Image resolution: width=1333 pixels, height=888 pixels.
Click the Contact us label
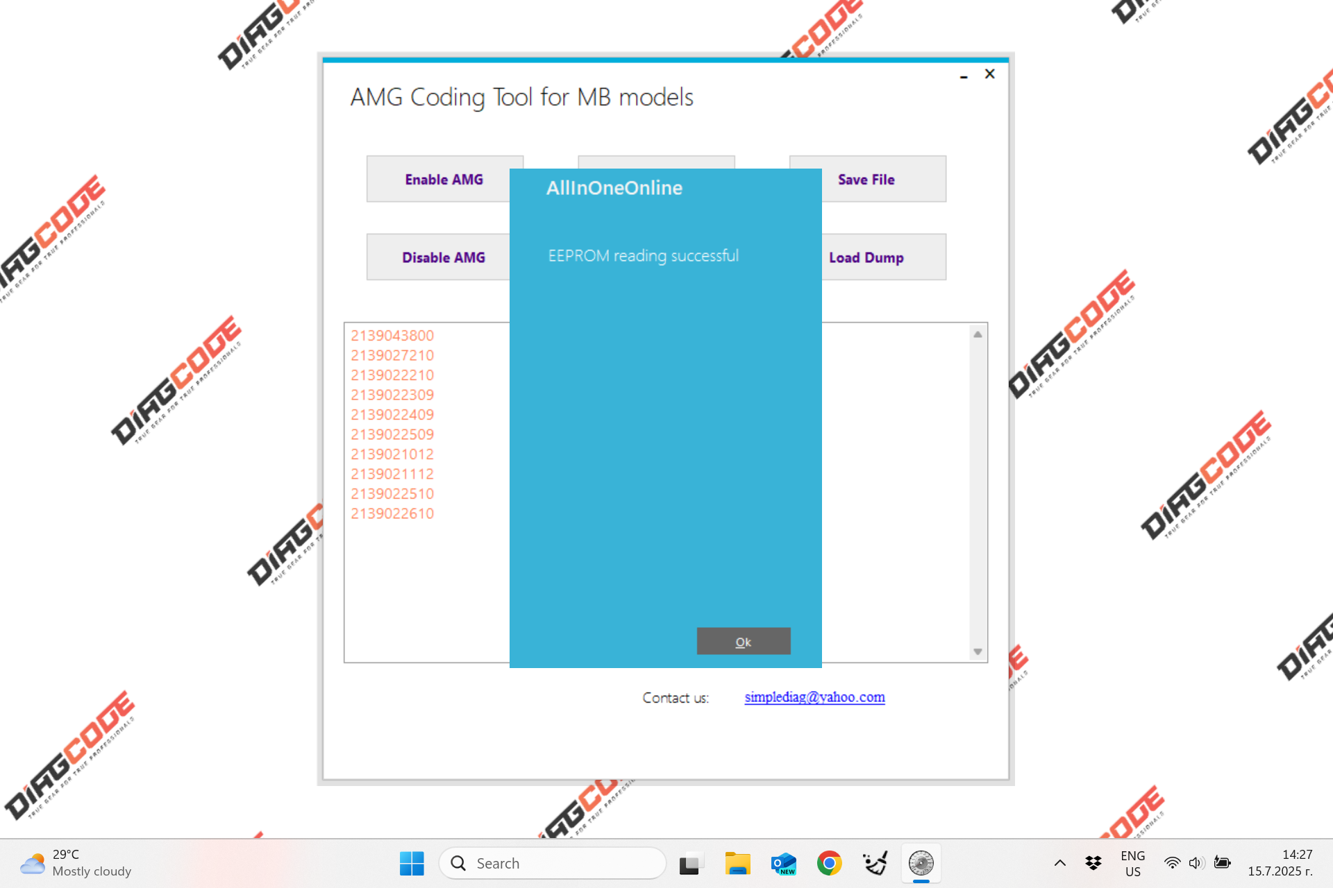(x=675, y=698)
